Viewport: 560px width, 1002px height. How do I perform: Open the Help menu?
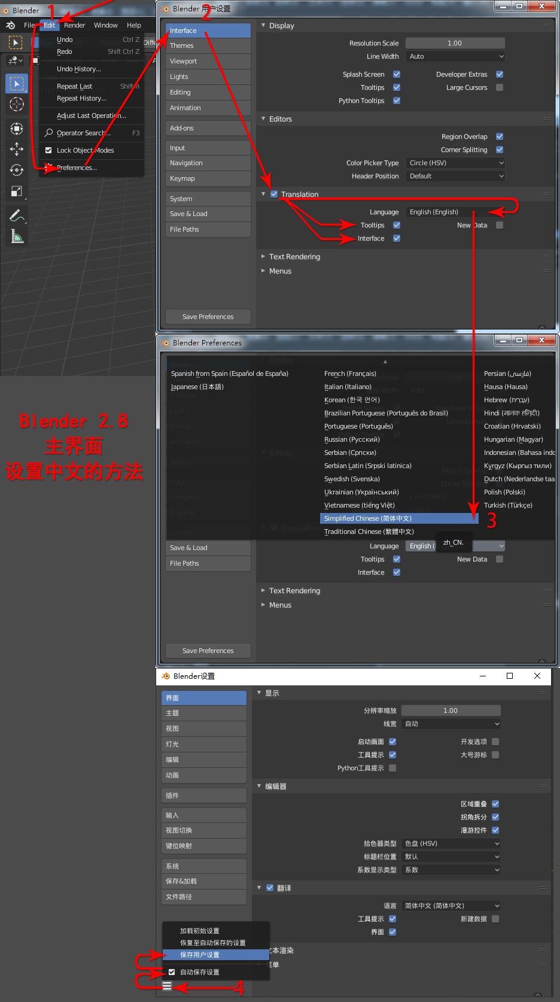coord(134,25)
